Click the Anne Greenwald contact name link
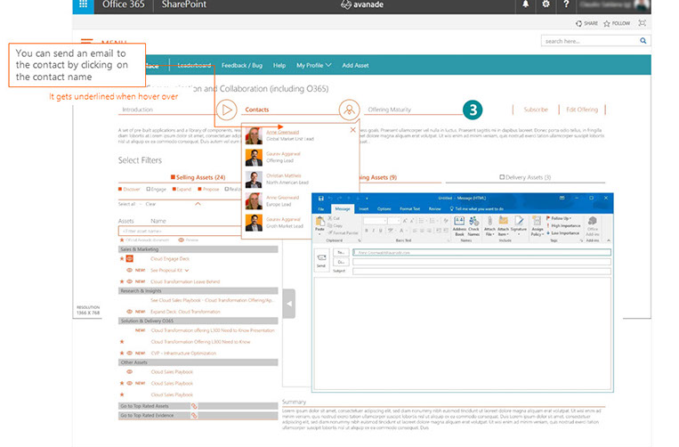 click(281, 132)
